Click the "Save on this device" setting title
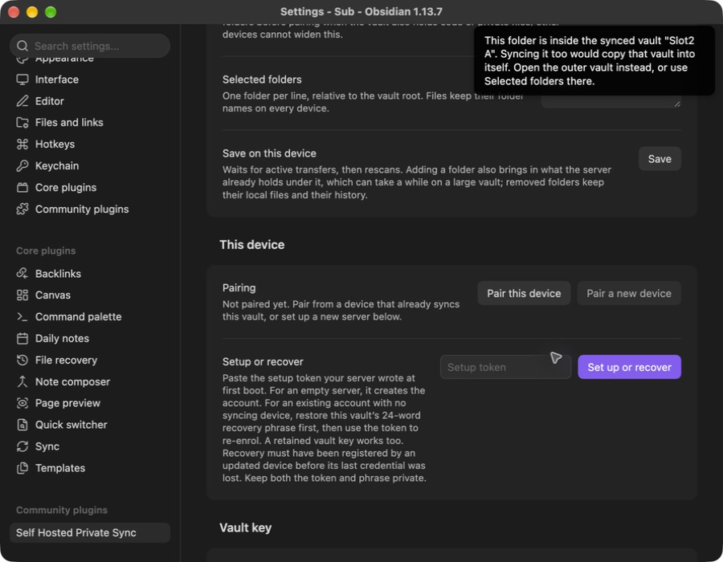The image size is (723, 562). (269, 153)
